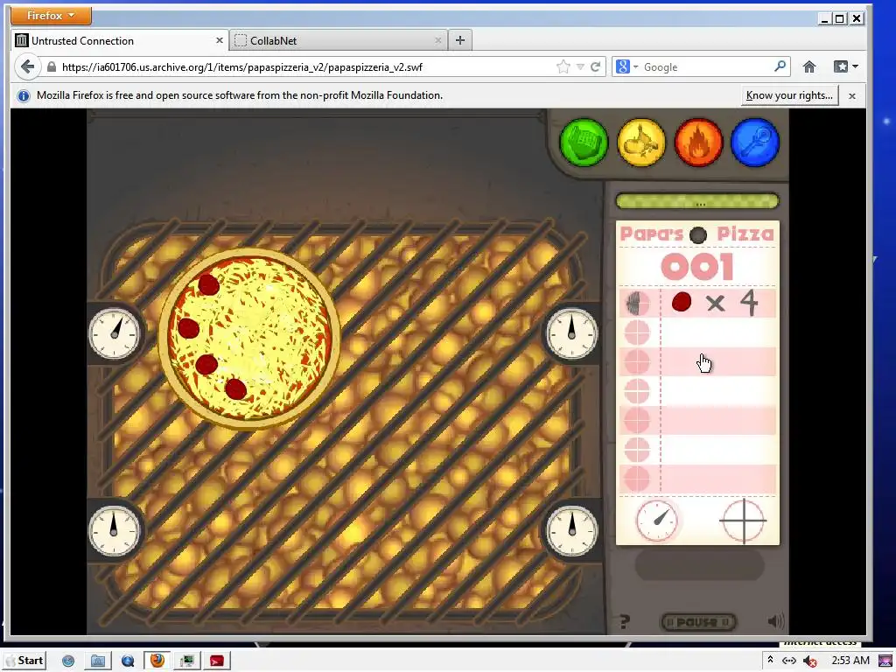Click the Know your rights button
This screenshot has width=896, height=672.
[789, 95]
